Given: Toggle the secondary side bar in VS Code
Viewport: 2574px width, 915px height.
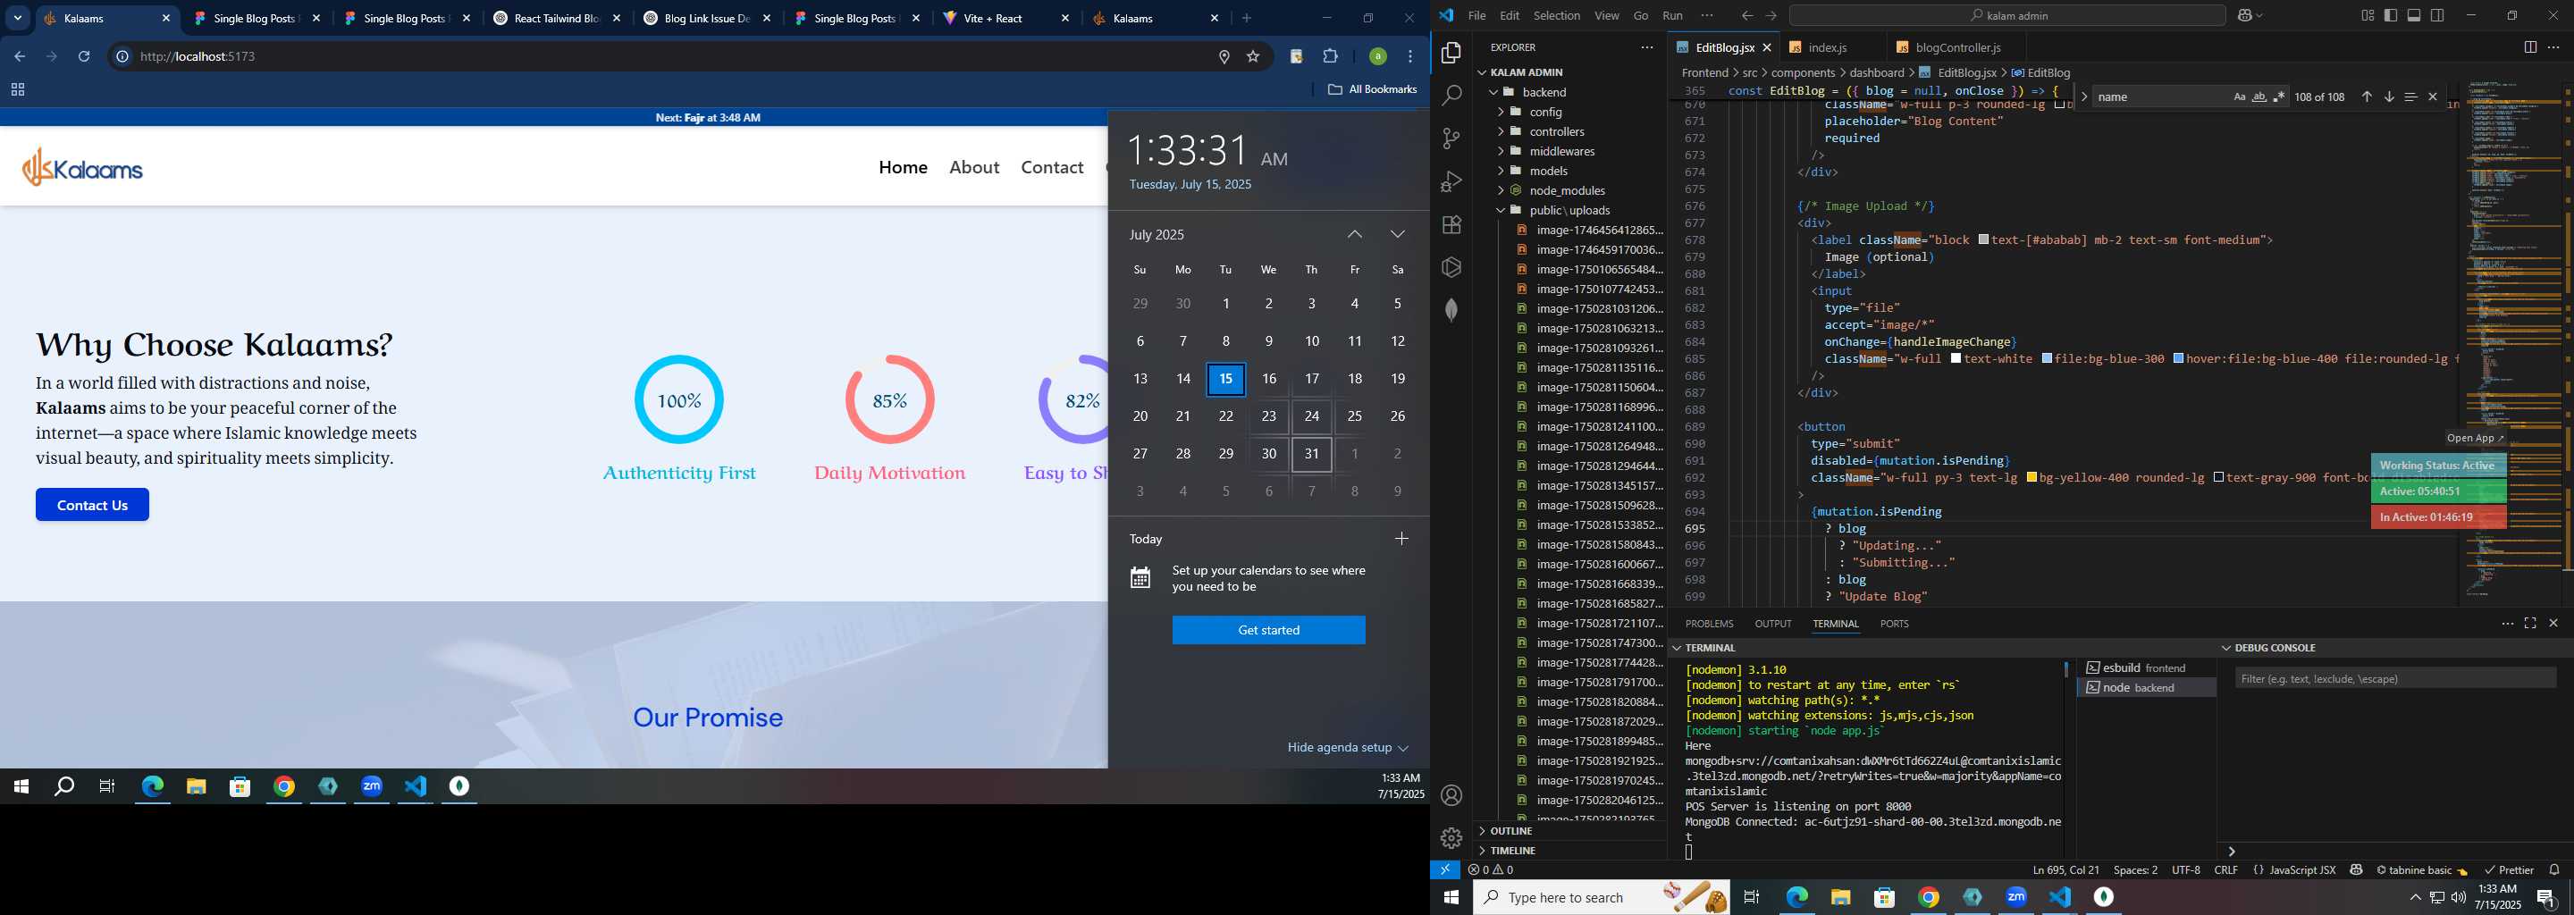Looking at the screenshot, I should point(2437,16).
